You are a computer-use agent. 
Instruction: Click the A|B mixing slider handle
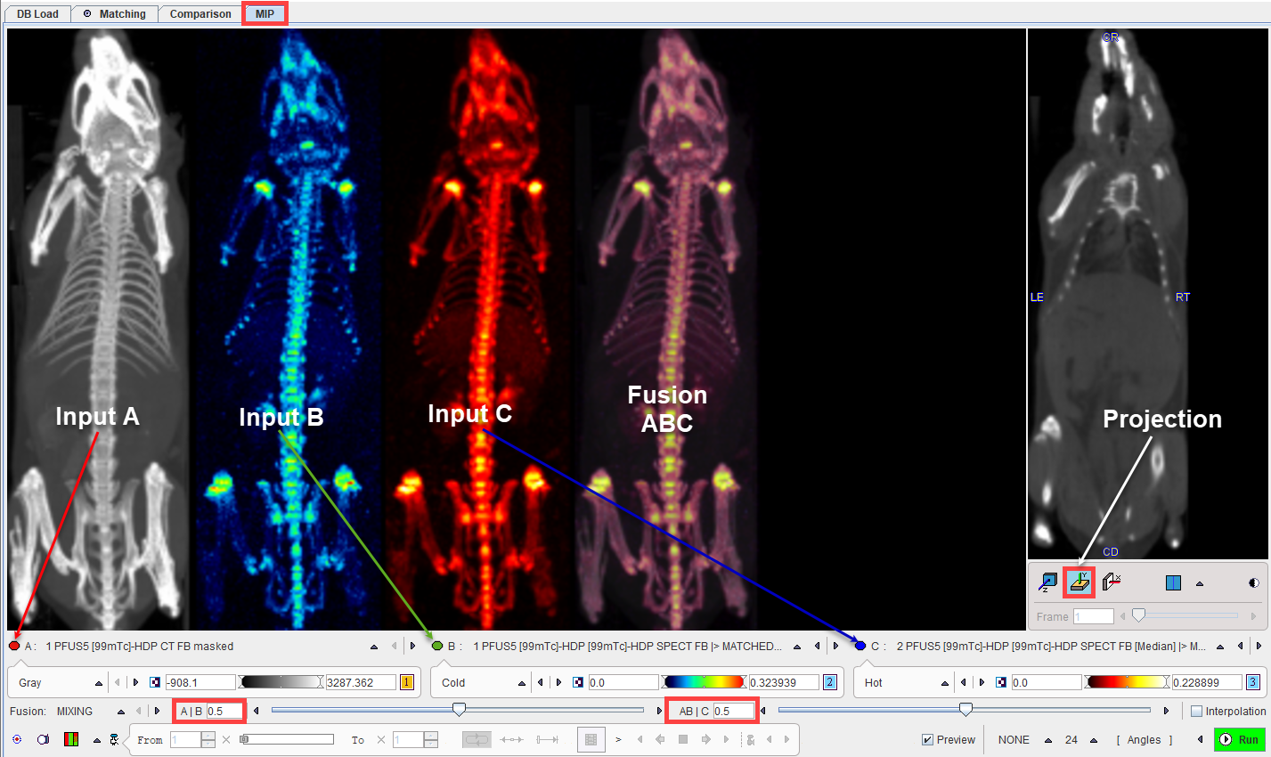pos(459,710)
